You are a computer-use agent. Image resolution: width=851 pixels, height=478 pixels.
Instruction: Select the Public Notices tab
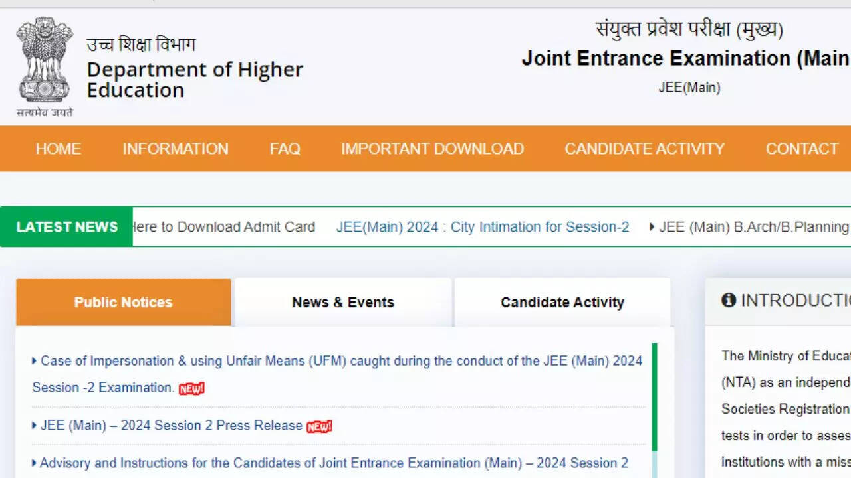(x=124, y=303)
